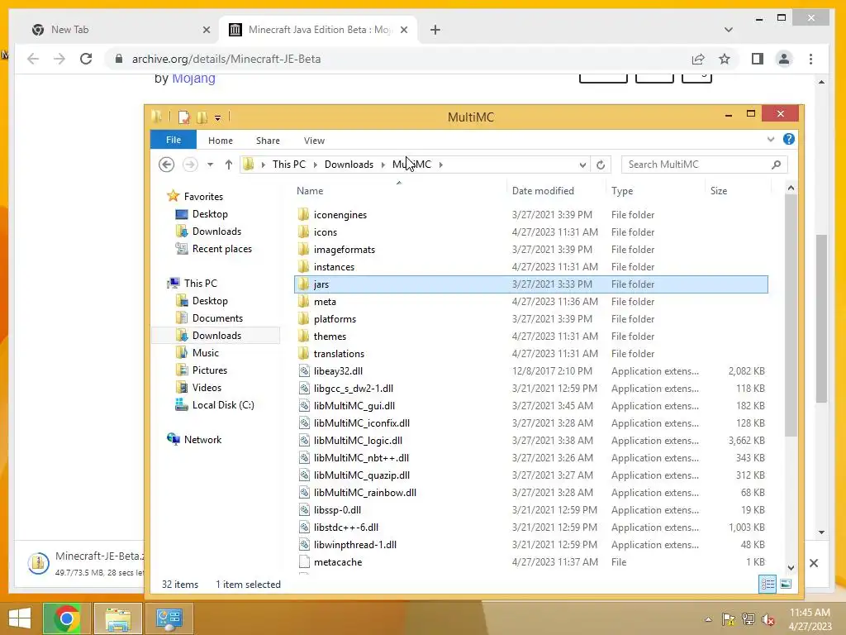Image resolution: width=846 pixels, height=635 pixels.
Task: Click the search magnifier in Search MultiMC
Action: tap(776, 165)
